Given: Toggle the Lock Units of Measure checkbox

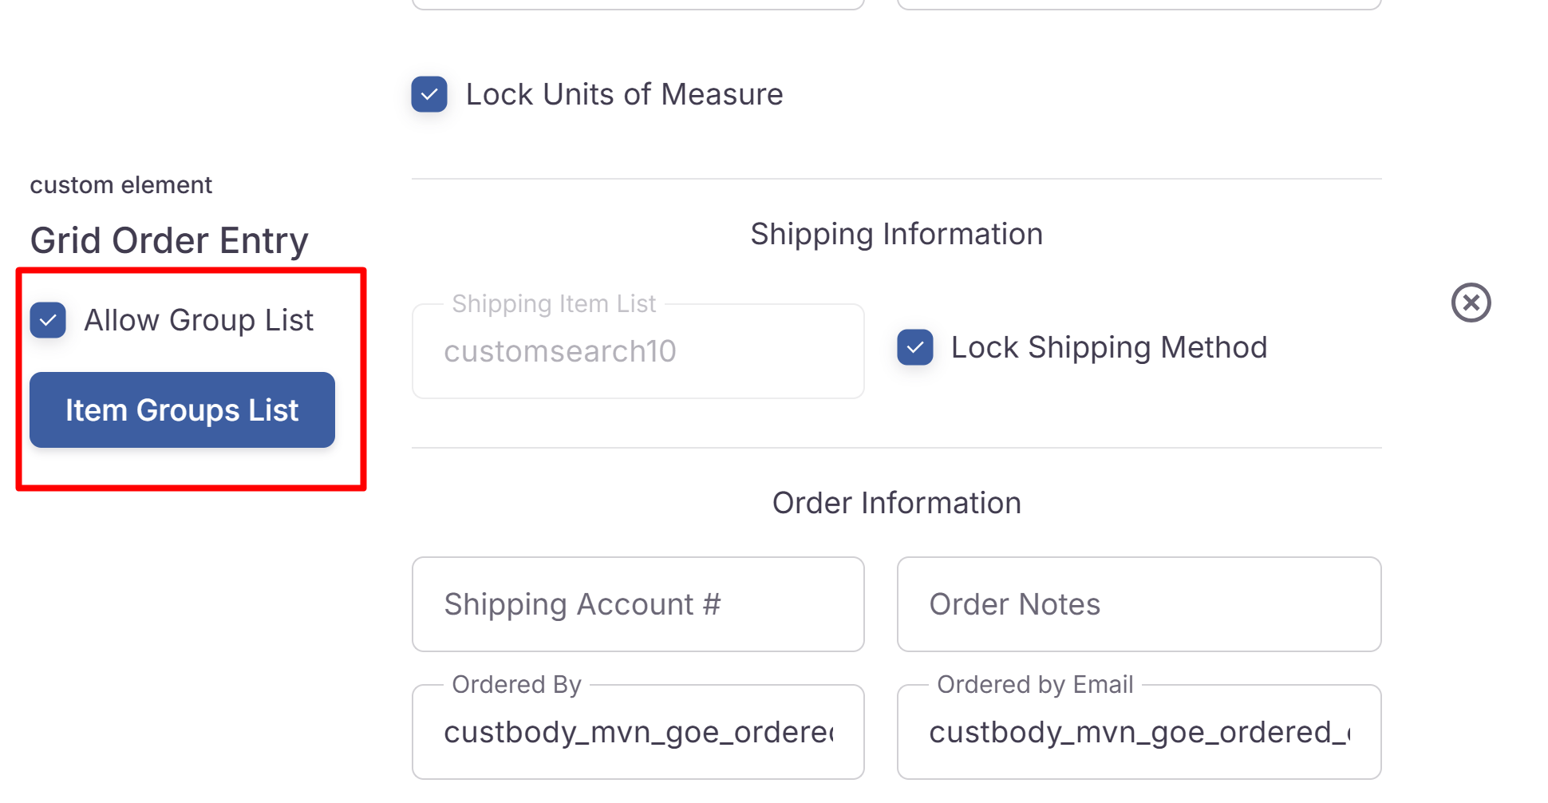Looking at the screenshot, I should [429, 94].
